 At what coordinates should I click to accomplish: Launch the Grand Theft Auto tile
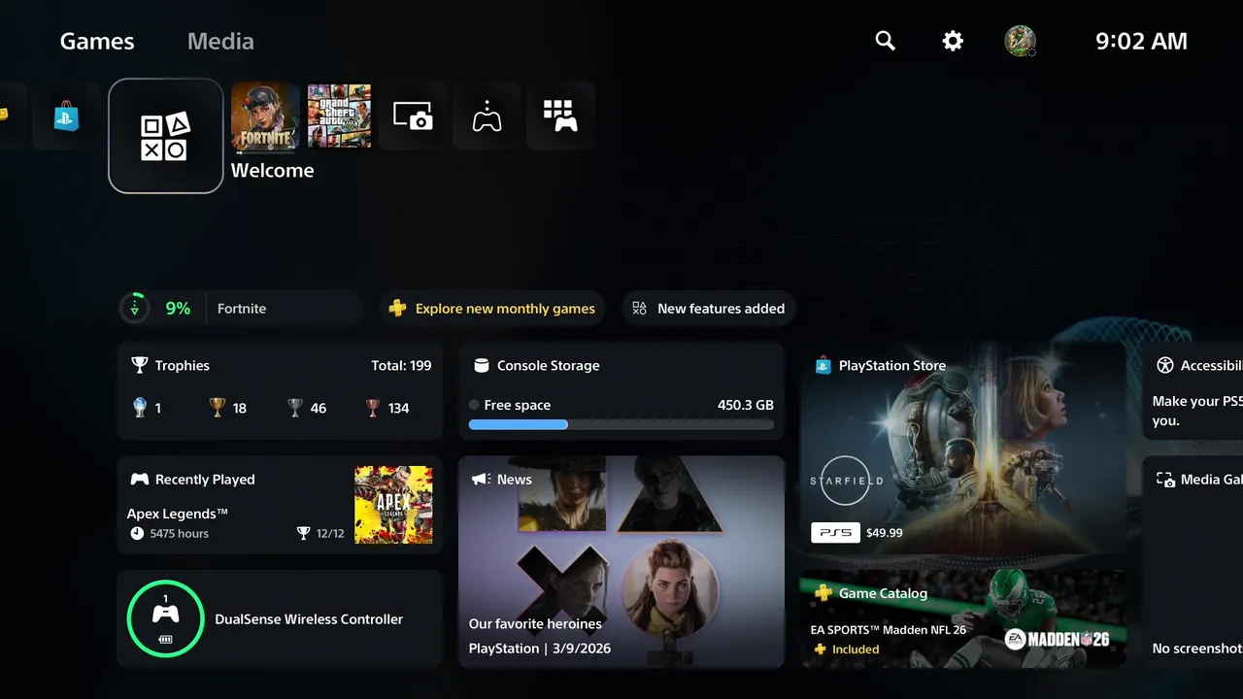[339, 116]
